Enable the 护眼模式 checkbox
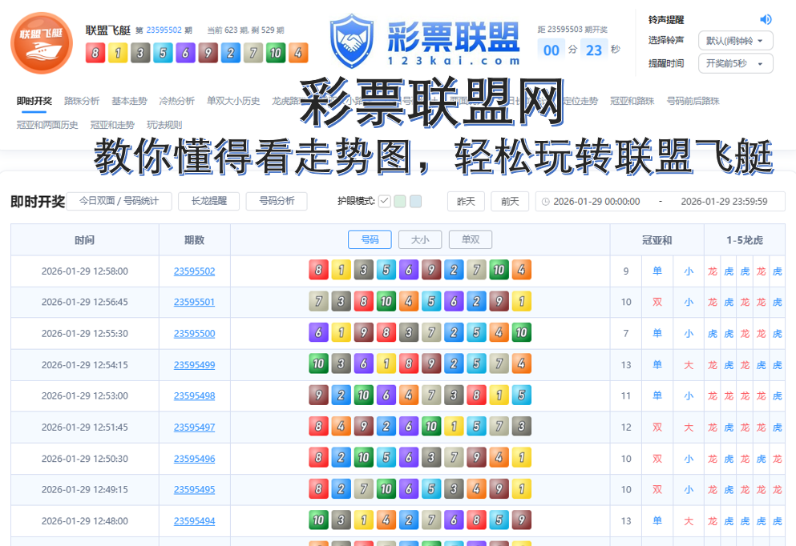This screenshot has width=796, height=546. [386, 201]
